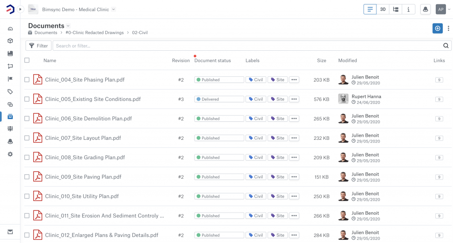The width and height of the screenshot is (453, 243).
Task: Go to Documents breadcrumb root
Action: (46, 33)
